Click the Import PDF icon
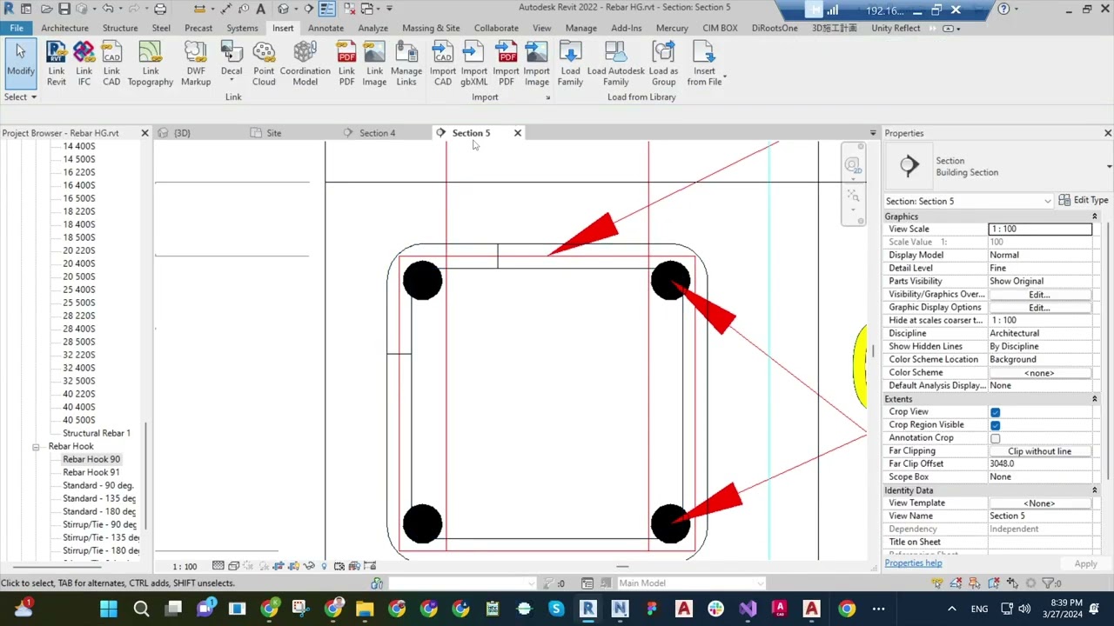 coord(506,63)
